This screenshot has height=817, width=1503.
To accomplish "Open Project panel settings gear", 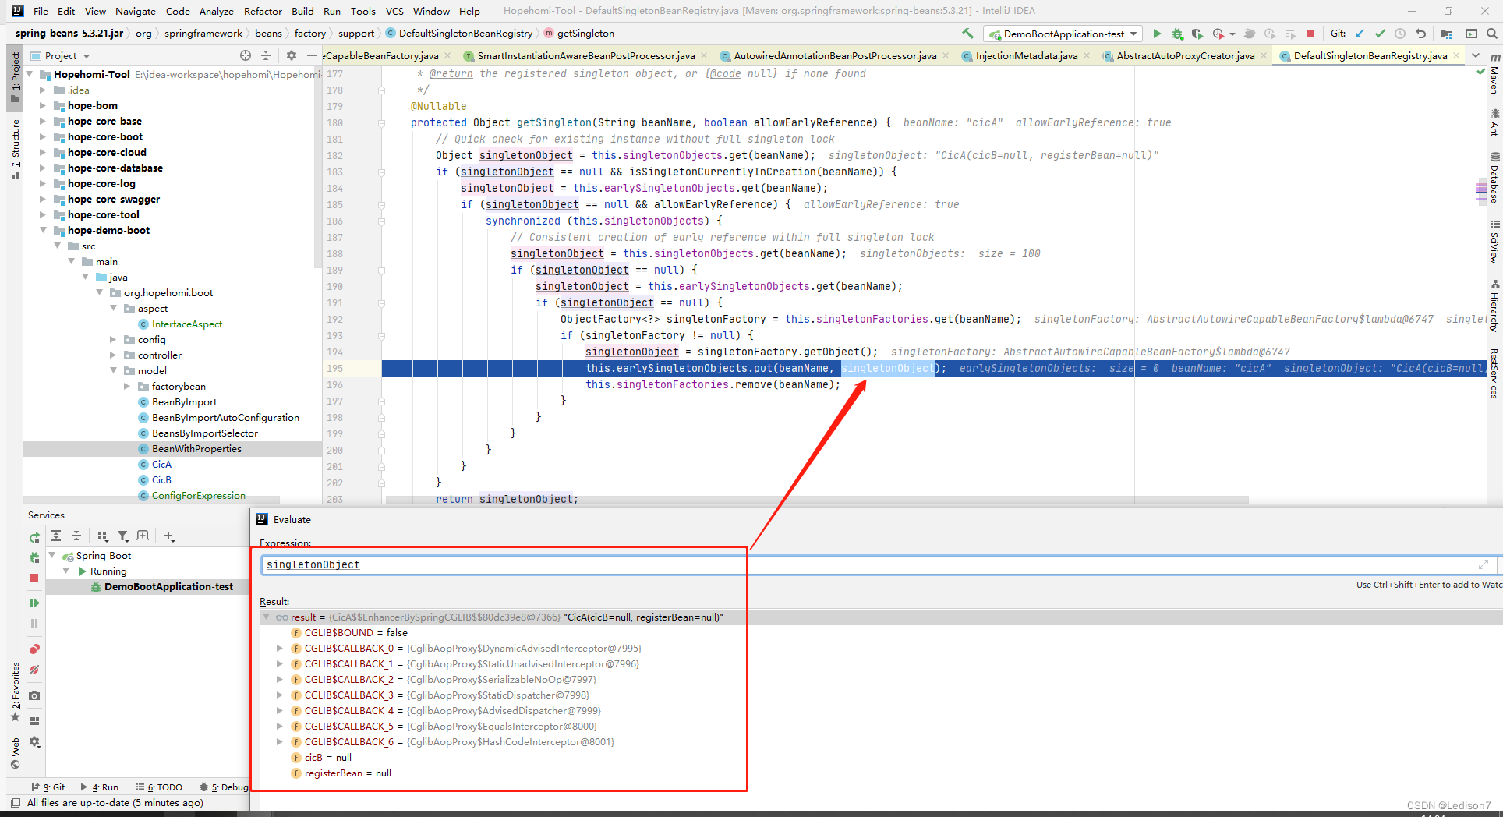I will pyautogui.click(x=292, y=55).
